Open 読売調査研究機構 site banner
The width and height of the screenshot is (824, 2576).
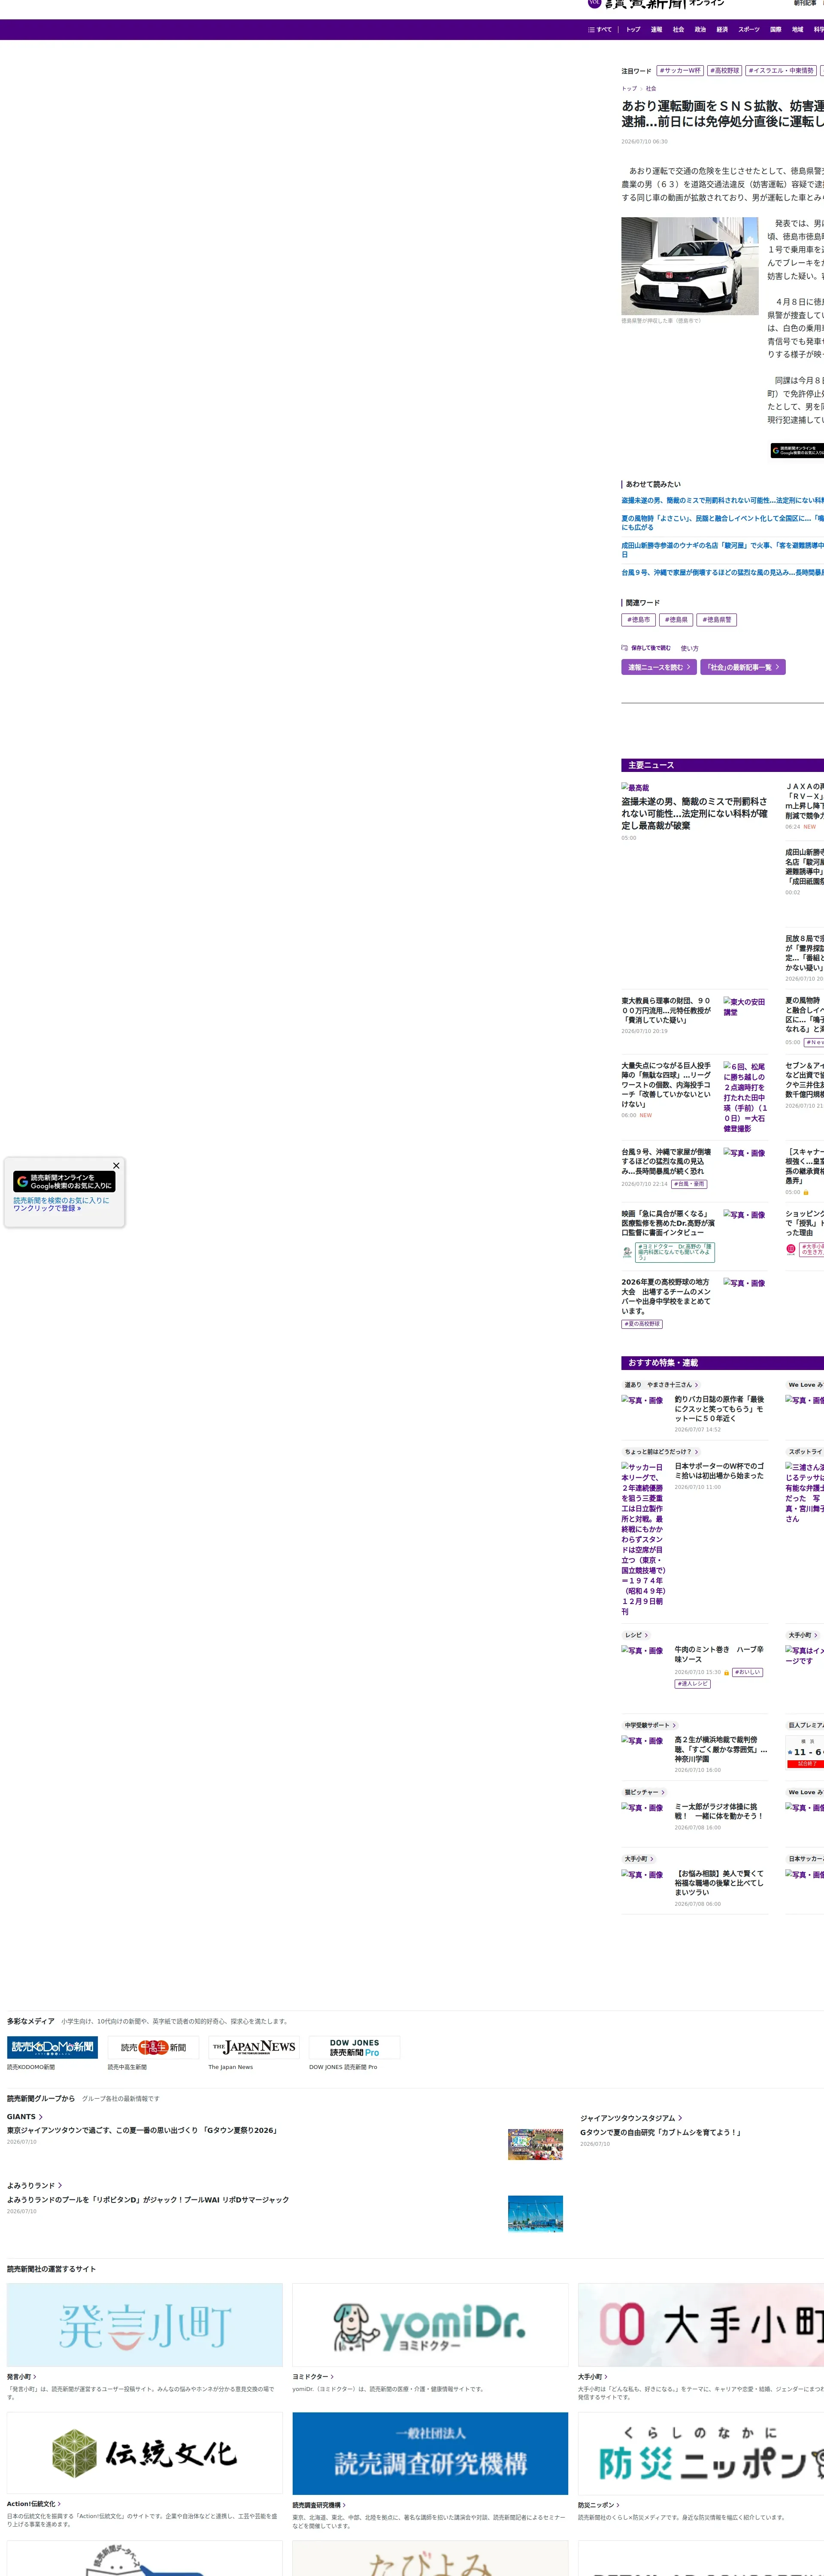430,2454
